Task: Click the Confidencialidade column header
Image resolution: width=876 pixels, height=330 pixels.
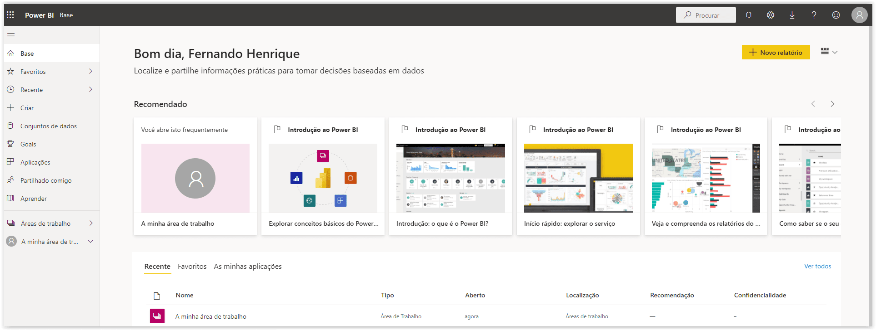Action: pos(760,295)
